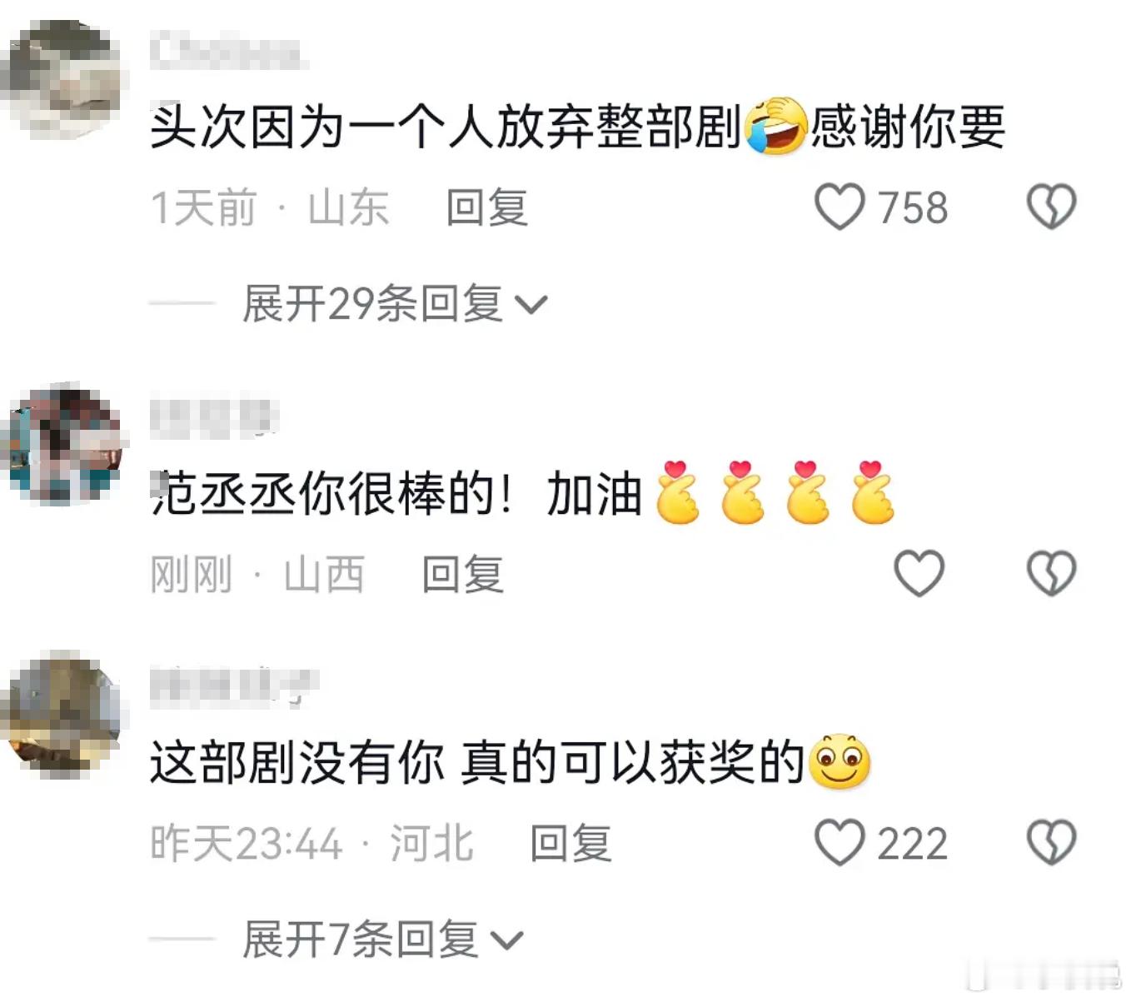Viewport: 1131px width, 1002px height.
Task: Like the comment with 758 likes
Action: coord(840,207)
